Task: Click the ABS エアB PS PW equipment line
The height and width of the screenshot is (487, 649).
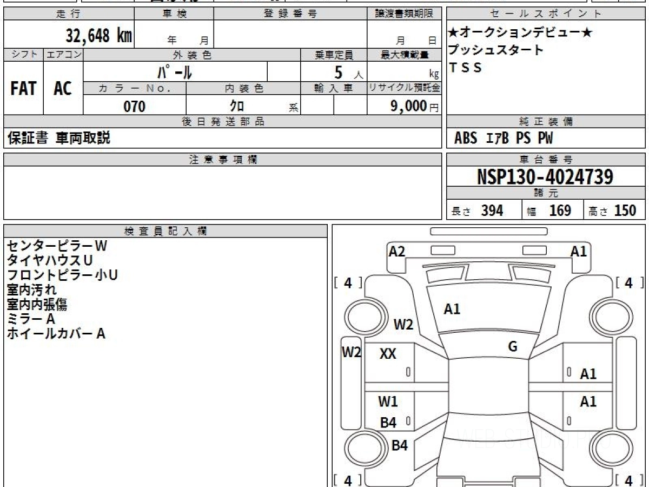Action: pos(504,139)
